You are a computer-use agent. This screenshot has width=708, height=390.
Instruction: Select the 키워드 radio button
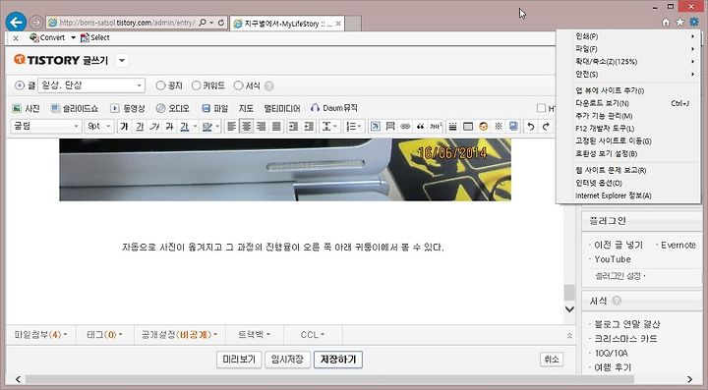196,85
